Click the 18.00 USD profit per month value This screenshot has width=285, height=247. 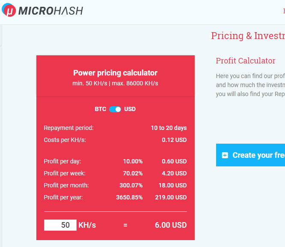tap(172, 185)
